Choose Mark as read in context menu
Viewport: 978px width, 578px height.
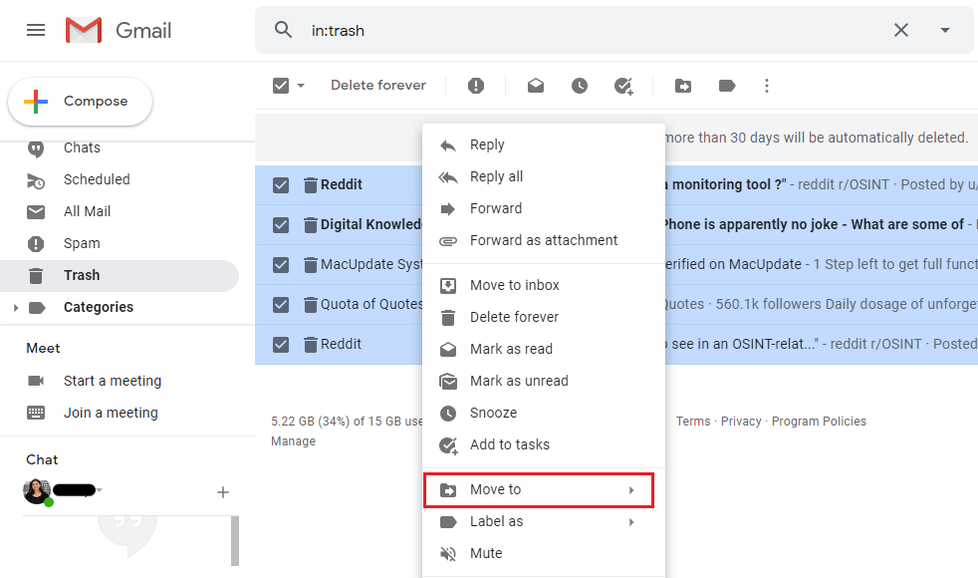(544, 349)
